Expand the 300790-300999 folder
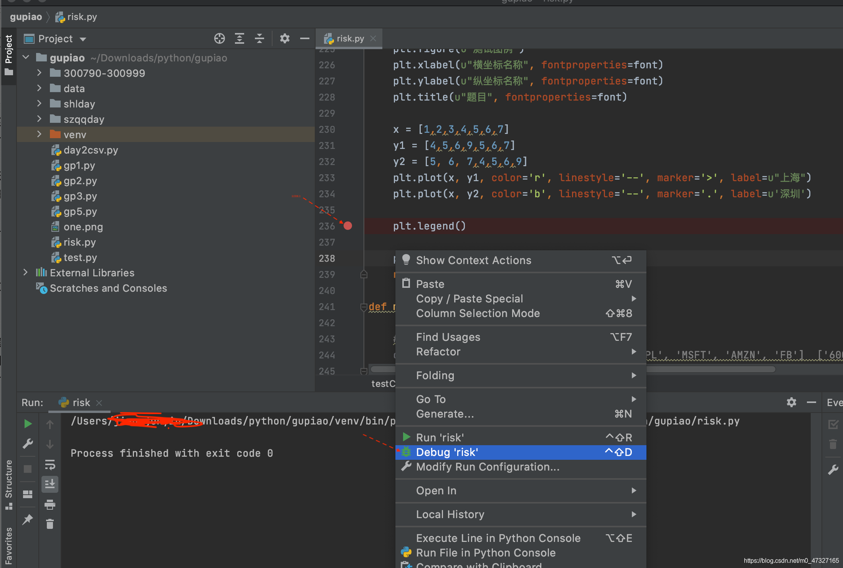843x568 pixels. (39, 73)
